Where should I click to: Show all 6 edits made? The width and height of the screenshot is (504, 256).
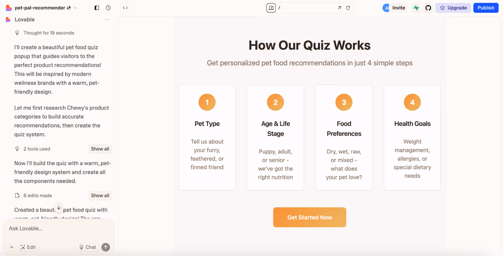(100, 196)
